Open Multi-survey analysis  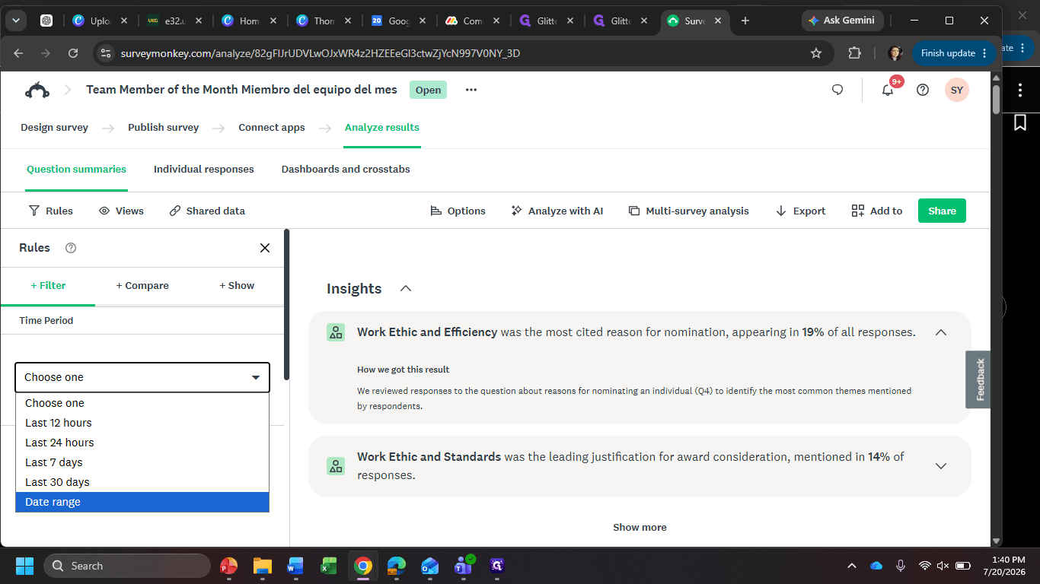pos(688,211)
